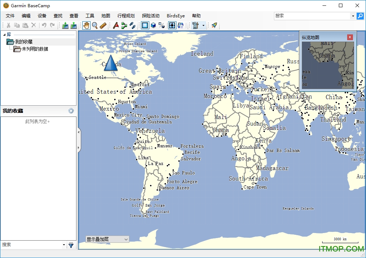The image size is (366, 258).
Task: Open the 编辑 menu
Action: [26, 16]
